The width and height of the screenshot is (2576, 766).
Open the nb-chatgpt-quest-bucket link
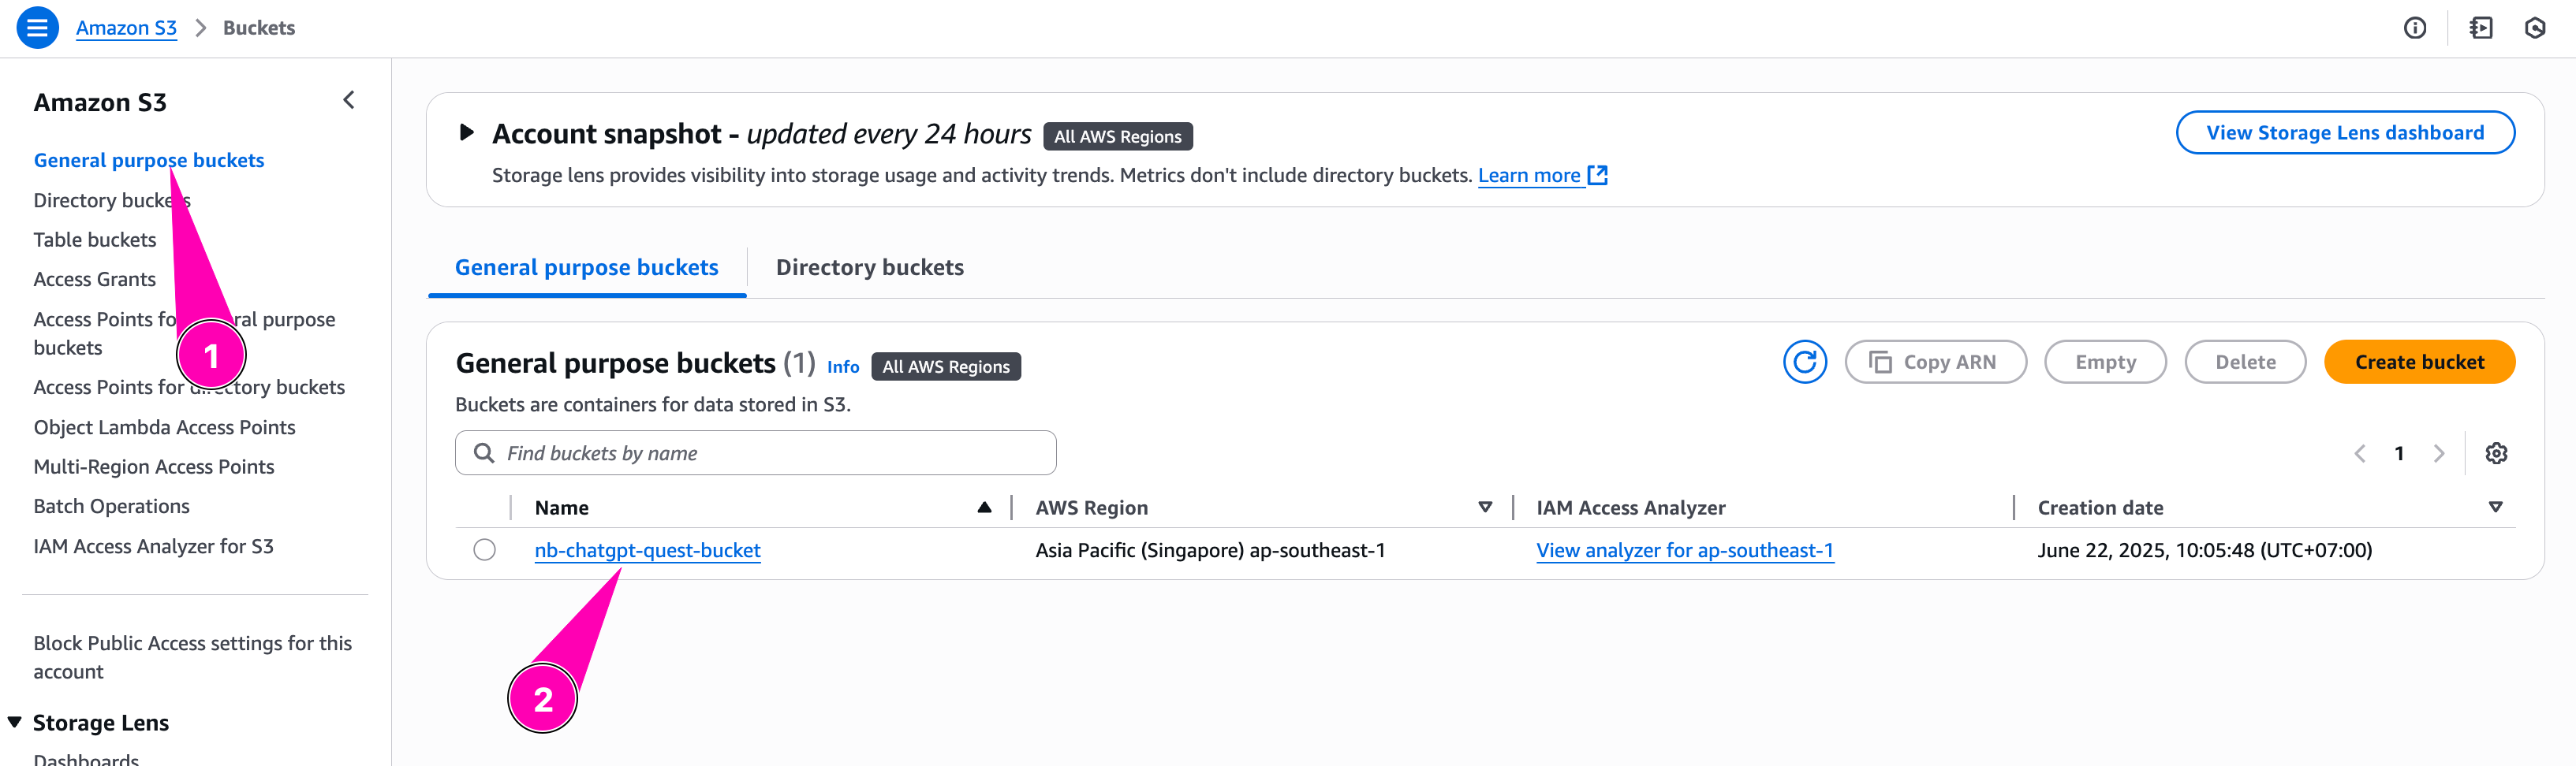pyautogui.click(x=647, y=550)
